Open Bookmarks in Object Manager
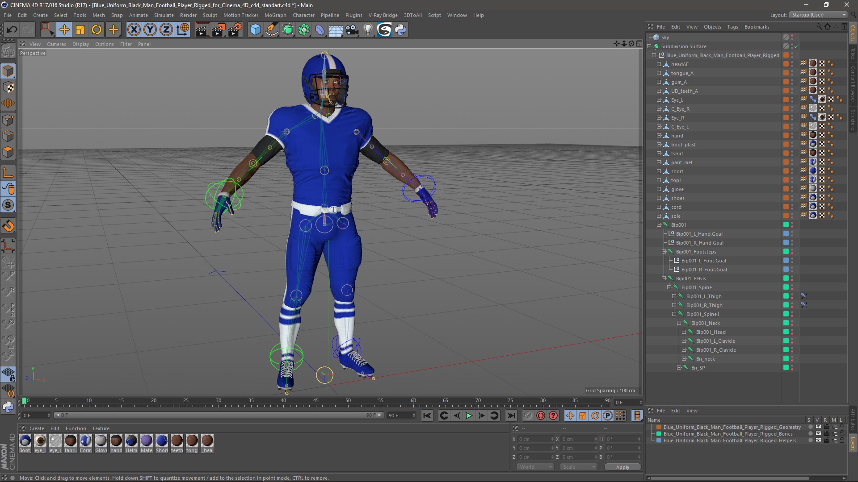The image size is (858, 482). (x=757, y=27)
